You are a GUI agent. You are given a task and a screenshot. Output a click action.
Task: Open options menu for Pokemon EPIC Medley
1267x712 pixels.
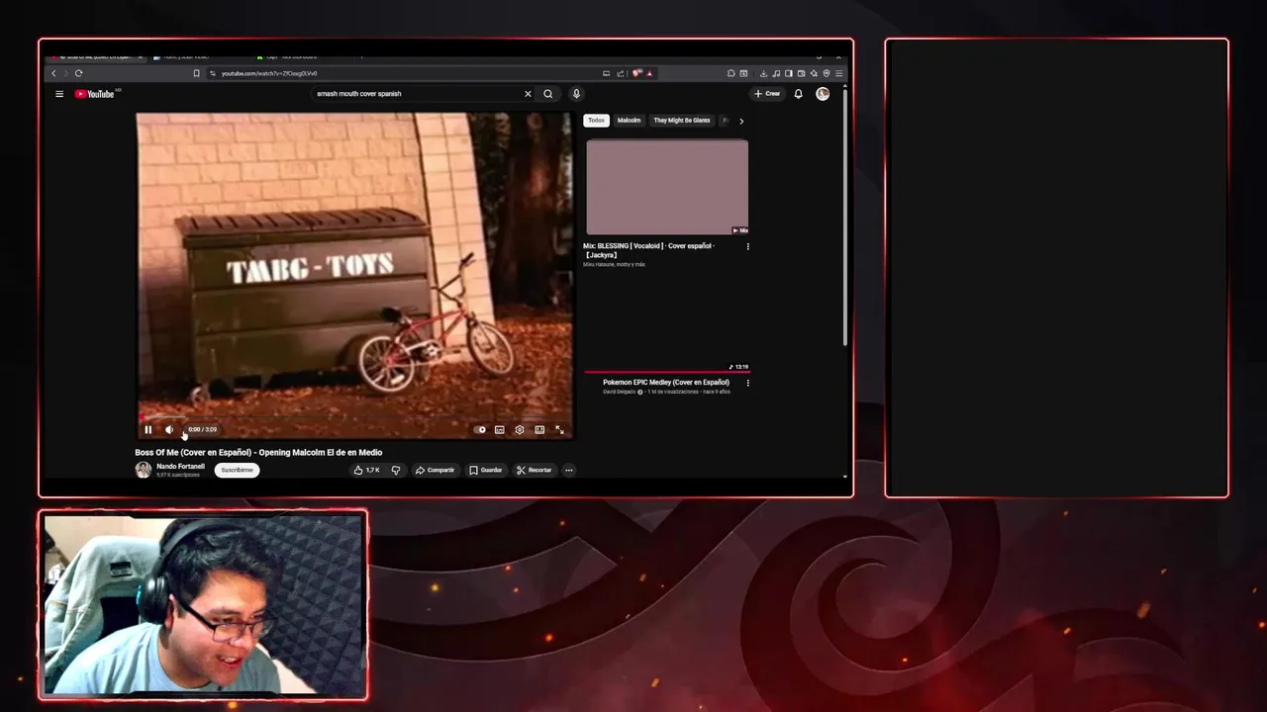click(747, 383)
